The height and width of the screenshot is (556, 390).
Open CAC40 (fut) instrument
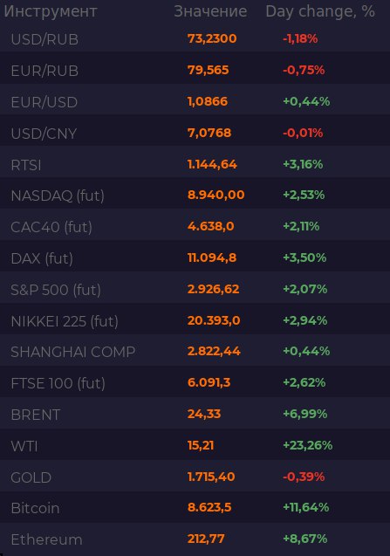click(x=51, y=227)
